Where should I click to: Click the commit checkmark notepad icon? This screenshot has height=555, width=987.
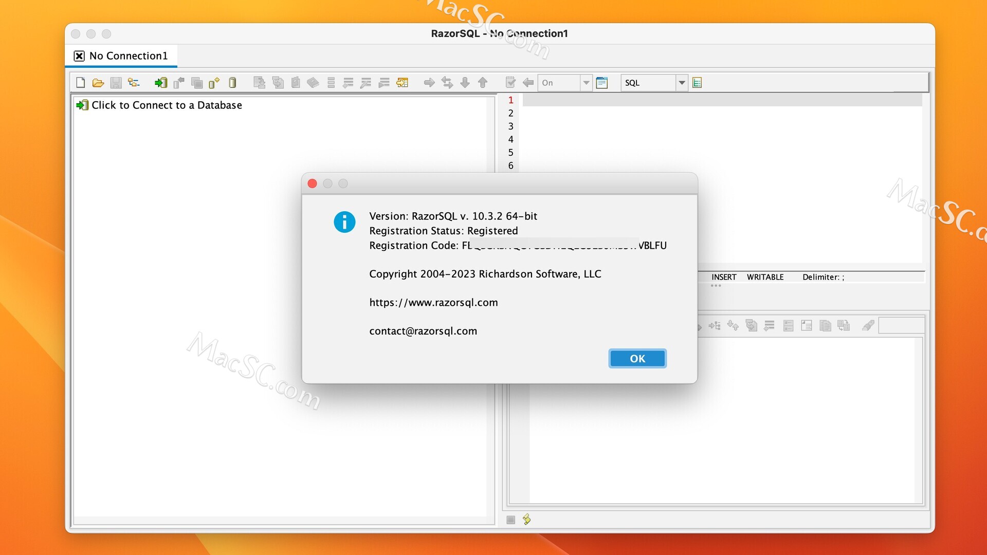[x=510, y=83]
